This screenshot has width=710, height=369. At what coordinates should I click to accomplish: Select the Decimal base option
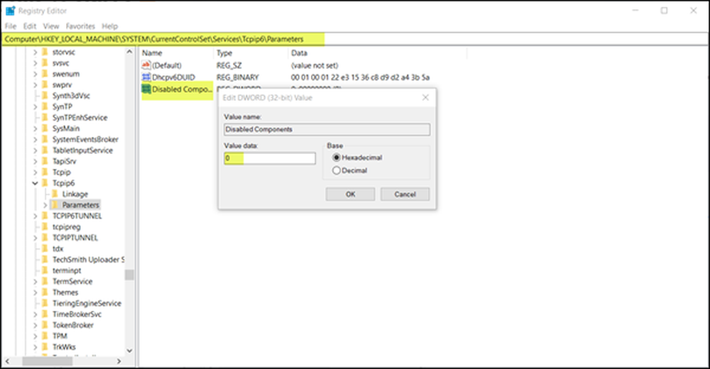pyautogui.click(x=337, y=170)
